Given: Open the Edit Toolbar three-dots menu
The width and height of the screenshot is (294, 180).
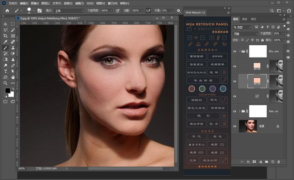Looking at the screenshot, I should 13,83.
